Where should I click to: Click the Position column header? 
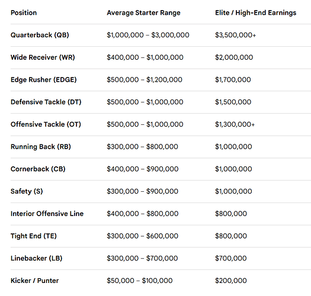(24, 12)
